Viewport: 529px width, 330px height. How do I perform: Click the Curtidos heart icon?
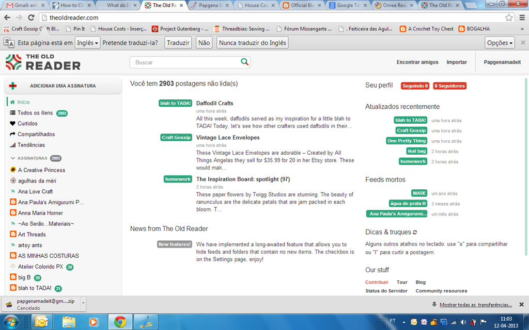12,124
